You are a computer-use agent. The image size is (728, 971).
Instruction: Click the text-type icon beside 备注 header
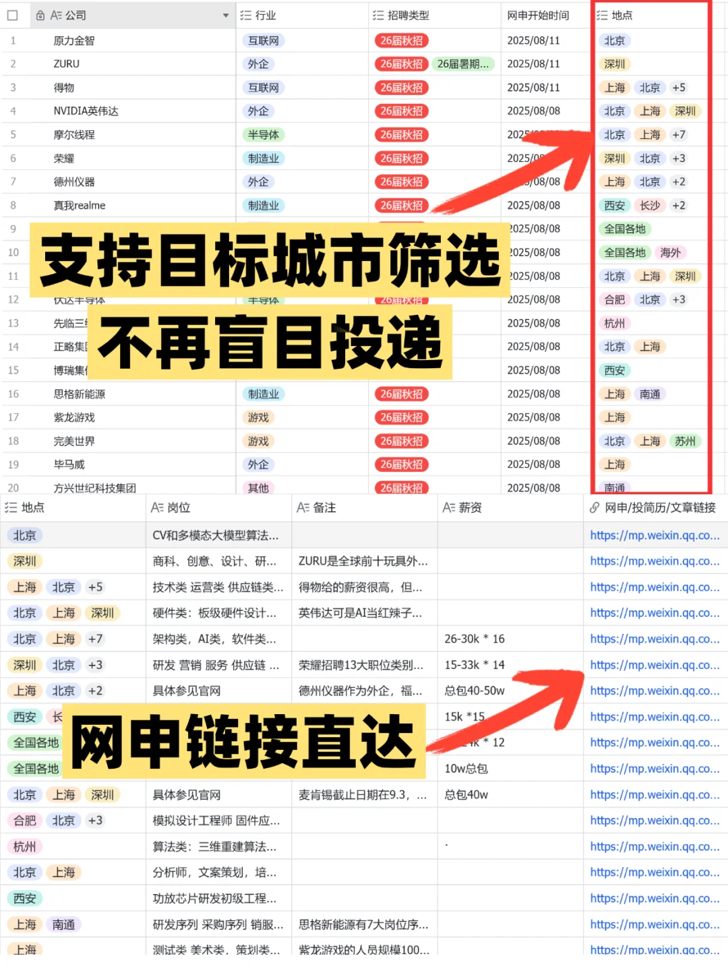tap(303, 507)
